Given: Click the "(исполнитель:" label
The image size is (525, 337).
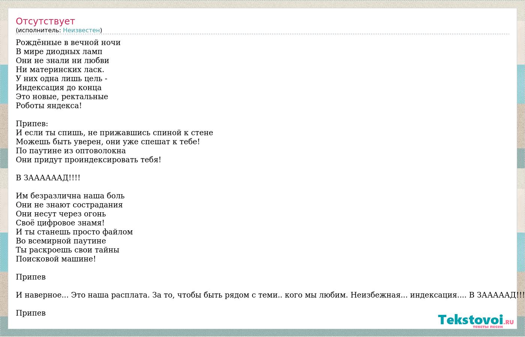Looking at the screenshot, I should (38, 30).
